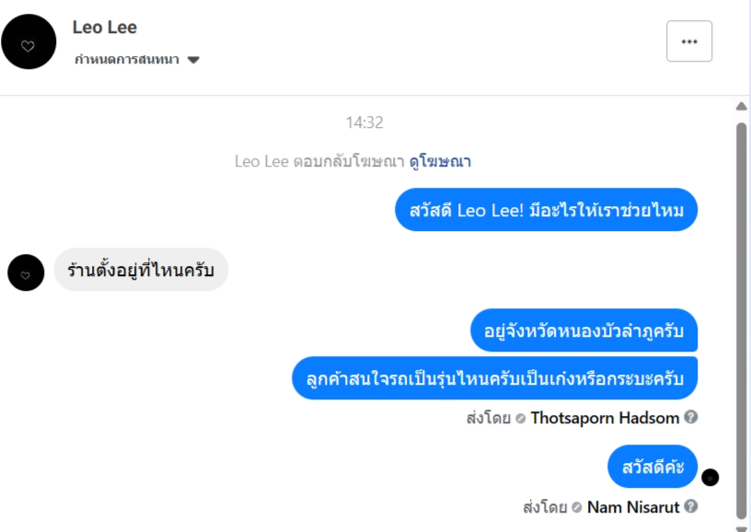Image resolution: width=751 pixels, height=532 pixels.
Task: Click help icon next to Nam Nisarut
Action: 691,506
